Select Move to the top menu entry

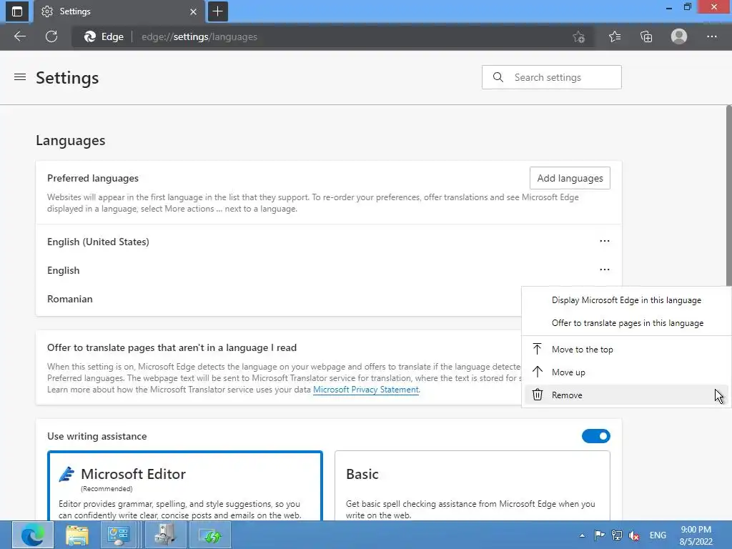(626, 349)
